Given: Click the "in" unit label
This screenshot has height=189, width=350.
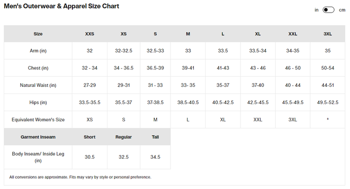Looking at the screenshot, I should coord(316,10).
